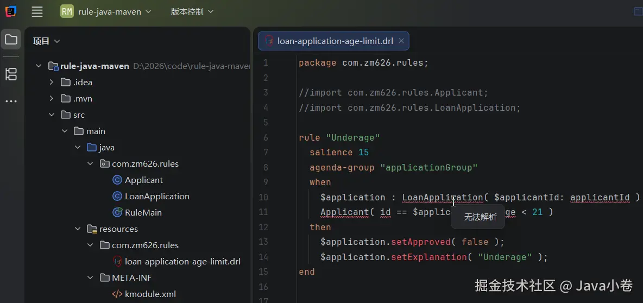The width and height of the screenshot is (643, 303).
Task: Open Applicant class in project tree
Action: [x=143, y=180]
